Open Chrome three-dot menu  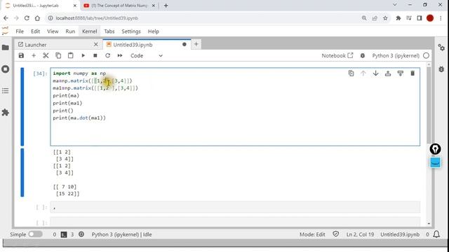tap(441, 18)
